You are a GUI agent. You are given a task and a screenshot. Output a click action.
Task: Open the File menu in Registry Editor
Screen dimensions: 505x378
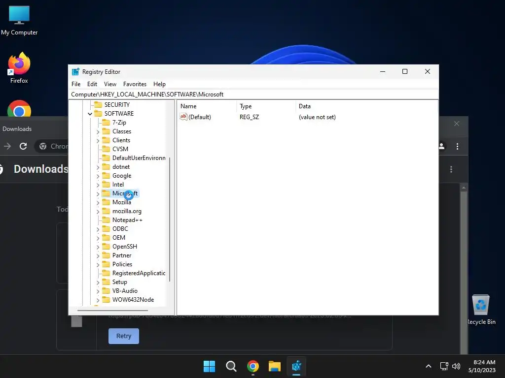76,84
